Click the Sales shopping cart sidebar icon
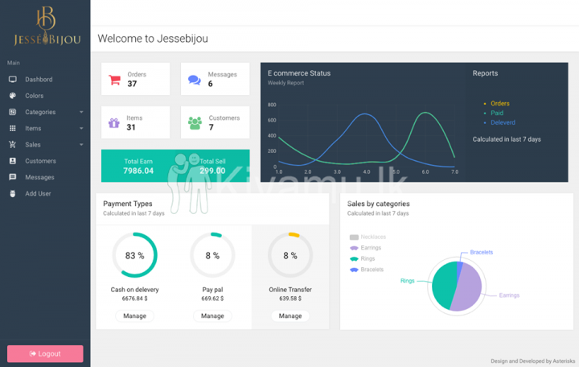This screenshot has width=579, height=367. coord(13,145)
